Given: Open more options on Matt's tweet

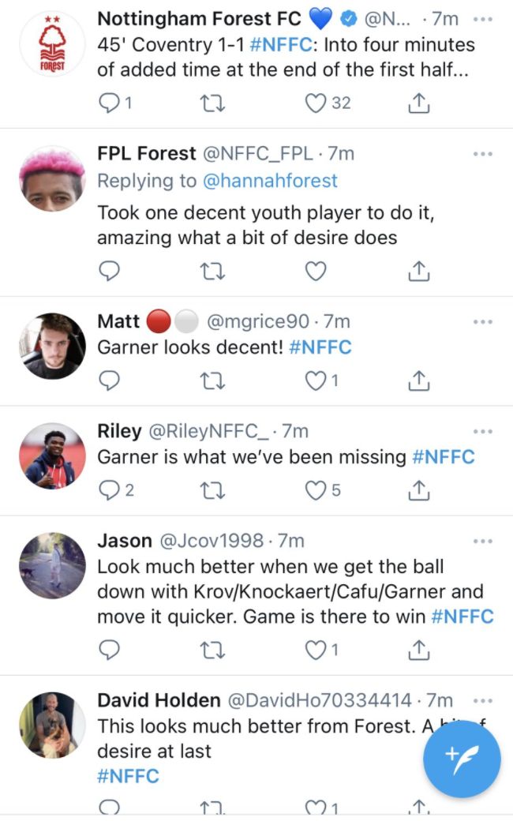Looking at the screenshot, I should 482,322.
